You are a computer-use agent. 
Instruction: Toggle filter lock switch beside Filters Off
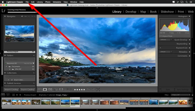(192, 95)
